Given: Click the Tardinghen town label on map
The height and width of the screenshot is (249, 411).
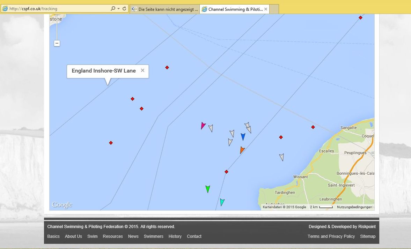Looking at the screenshot, I should (285, 193).
